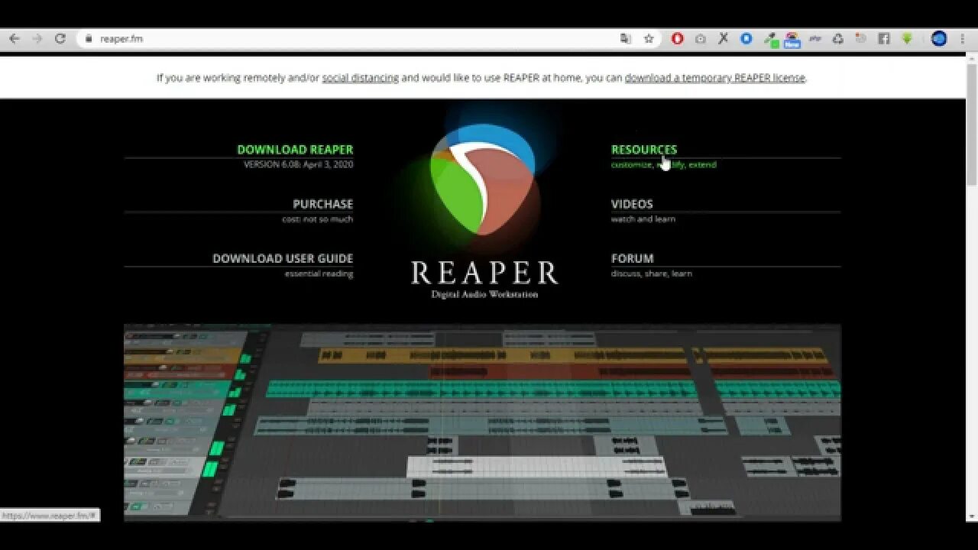
Task: Click the REAPER interface screenshot image
Action: 482,422
